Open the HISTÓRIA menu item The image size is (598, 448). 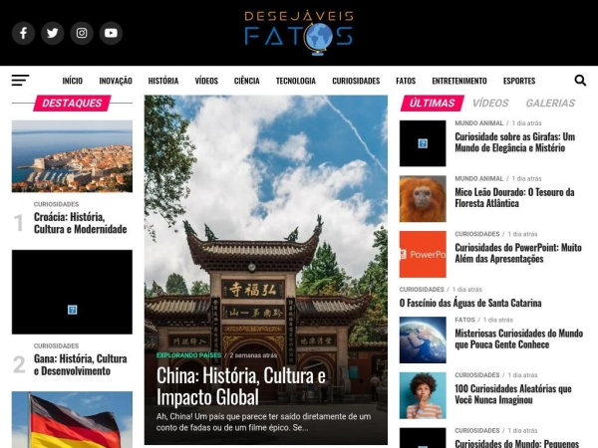(x=163, y=81)
